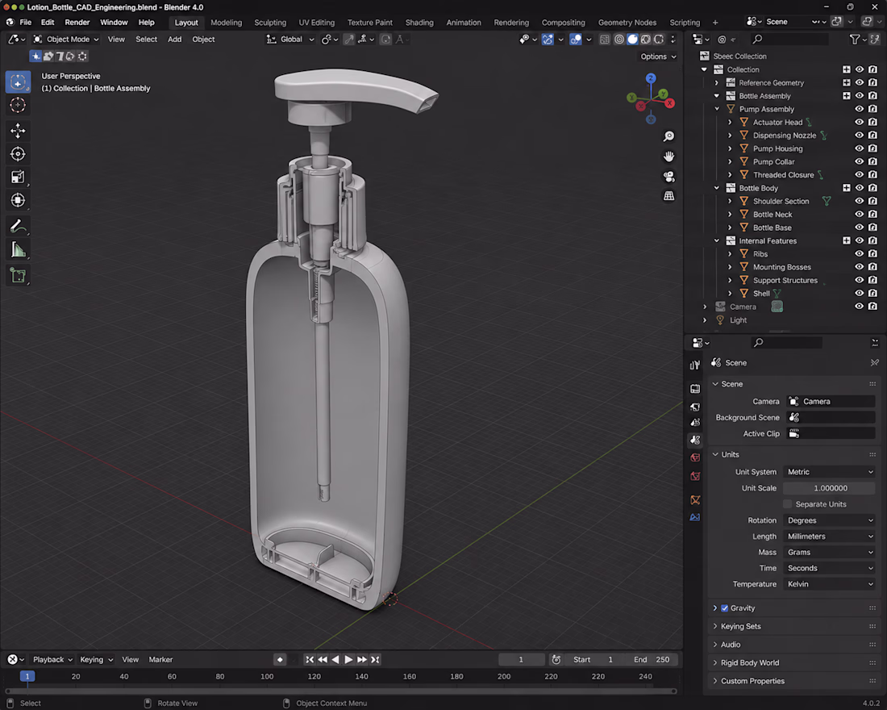Activate the Measure tool

pyautogui.click(x=18, y=249)
